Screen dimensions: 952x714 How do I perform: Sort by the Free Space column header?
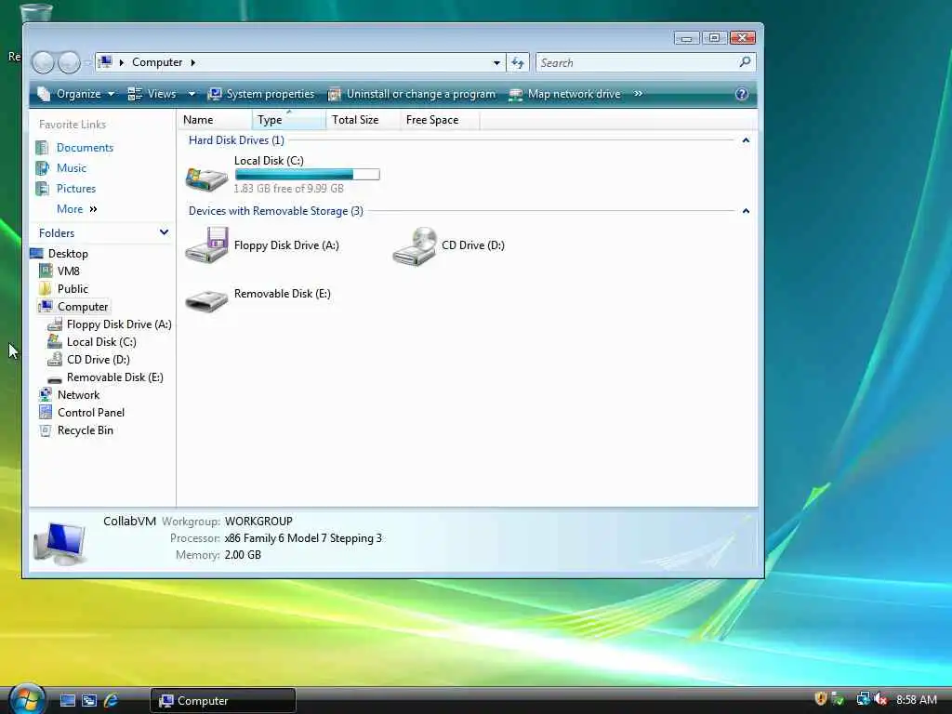tap(440, 120)
